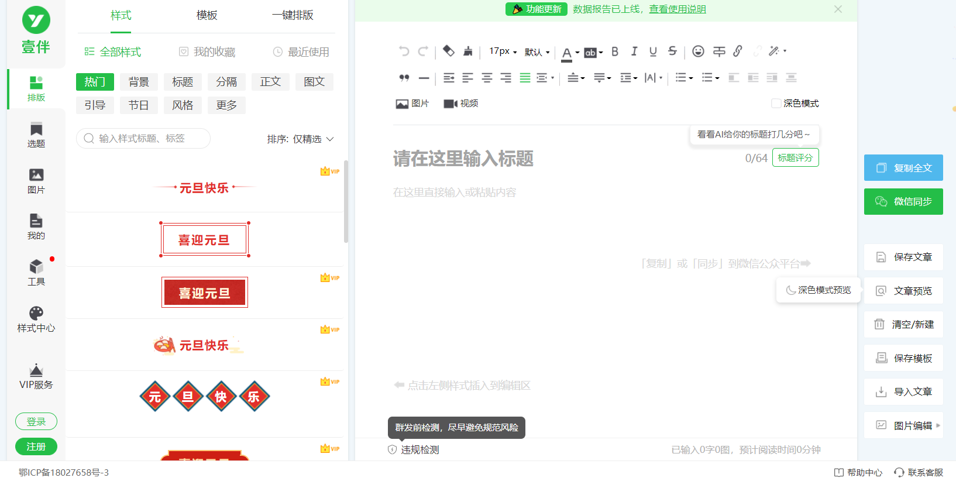Apply the ab highlight color swatch
Viewport: 956px width, 488px height.
pos(590,53)
